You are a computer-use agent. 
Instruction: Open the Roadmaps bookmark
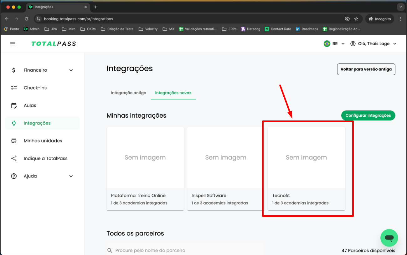[307, 29]
